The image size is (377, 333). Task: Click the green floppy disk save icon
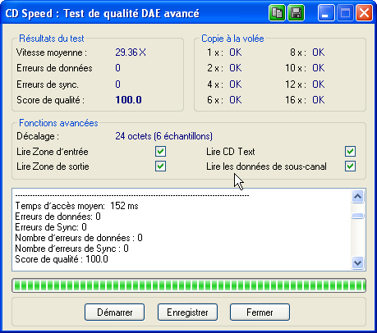(x=297, y=13)
